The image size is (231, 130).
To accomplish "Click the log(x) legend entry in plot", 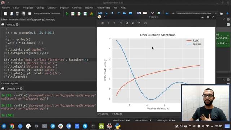I will pyautogui.click(x=193, y=40).
